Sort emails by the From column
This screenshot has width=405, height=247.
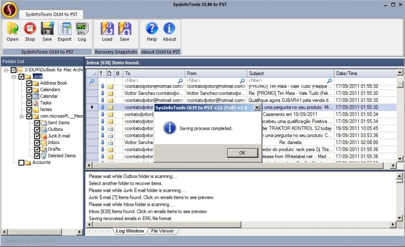click(216, 74)
